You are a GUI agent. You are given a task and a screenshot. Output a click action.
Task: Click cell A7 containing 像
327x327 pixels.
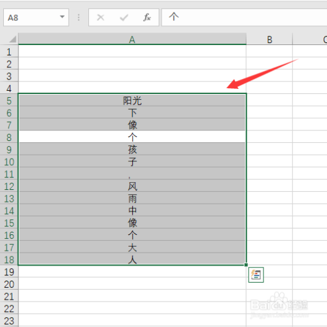[132, 125]
